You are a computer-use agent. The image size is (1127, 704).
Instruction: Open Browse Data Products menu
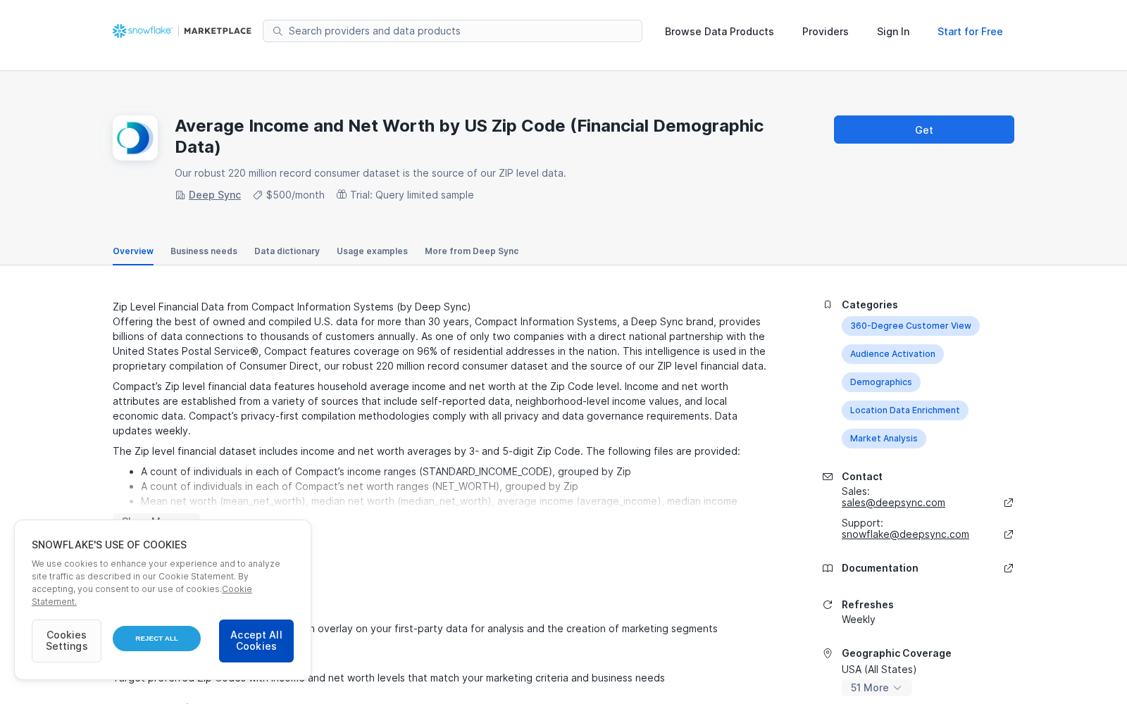pos(719,32)
